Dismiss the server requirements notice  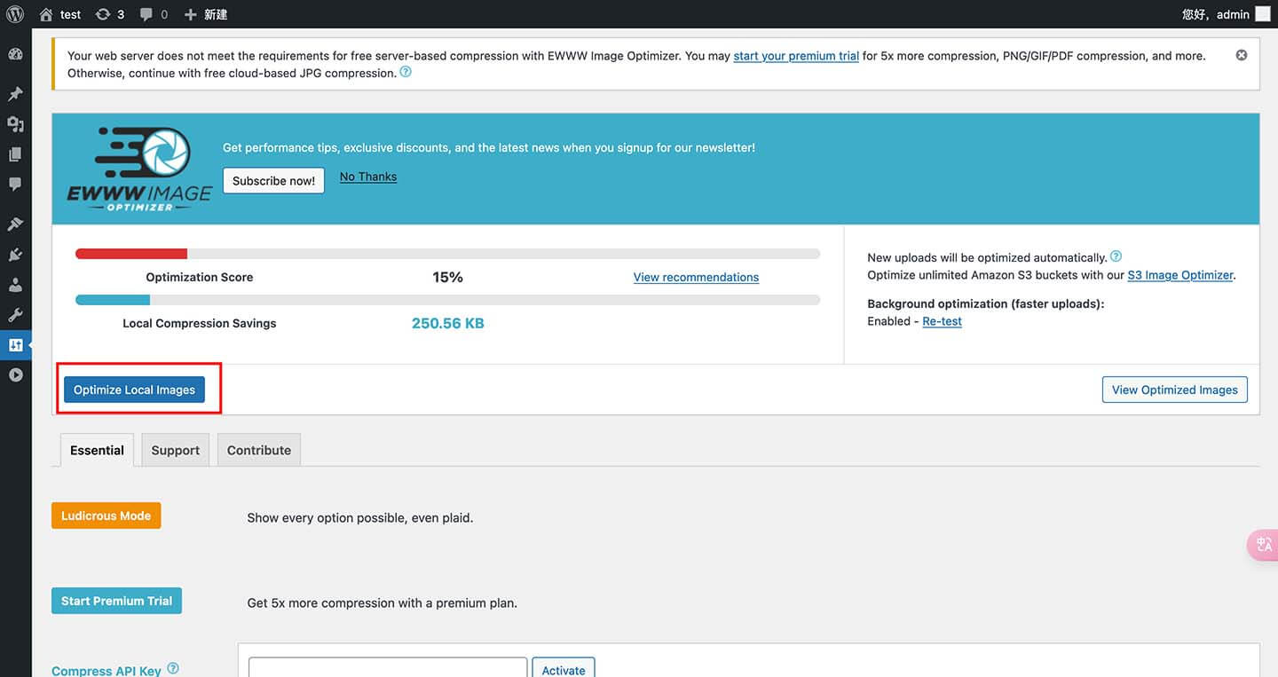[x=1242, y=55]
